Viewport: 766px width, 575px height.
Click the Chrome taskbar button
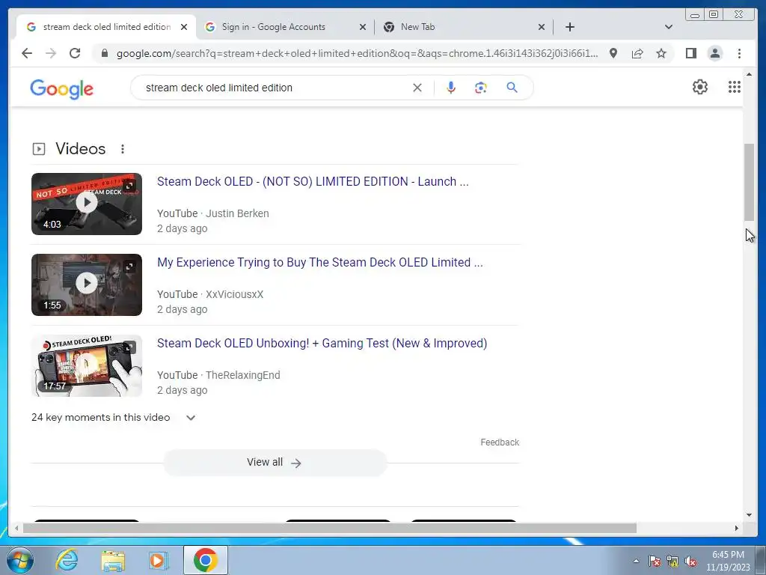(x=206, y=560)
